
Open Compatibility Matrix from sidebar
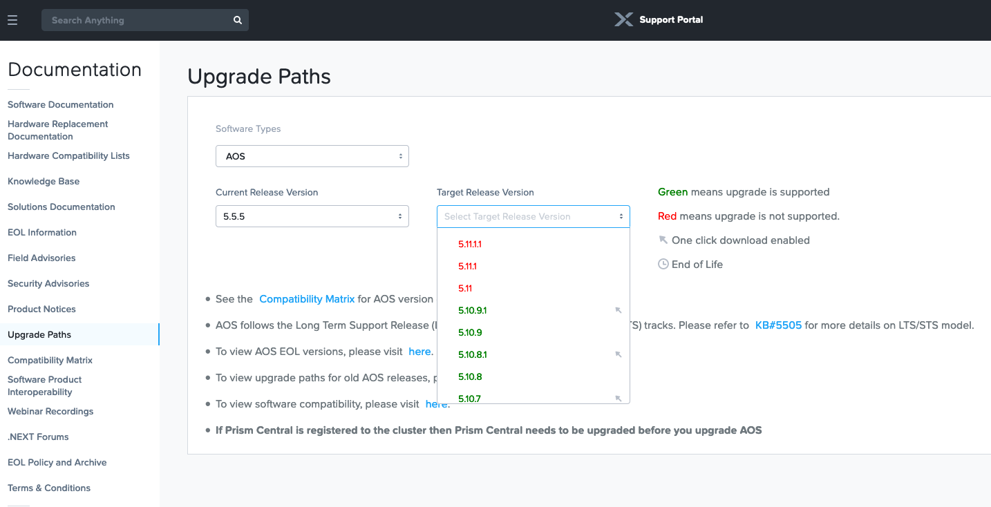click(50, 361)
